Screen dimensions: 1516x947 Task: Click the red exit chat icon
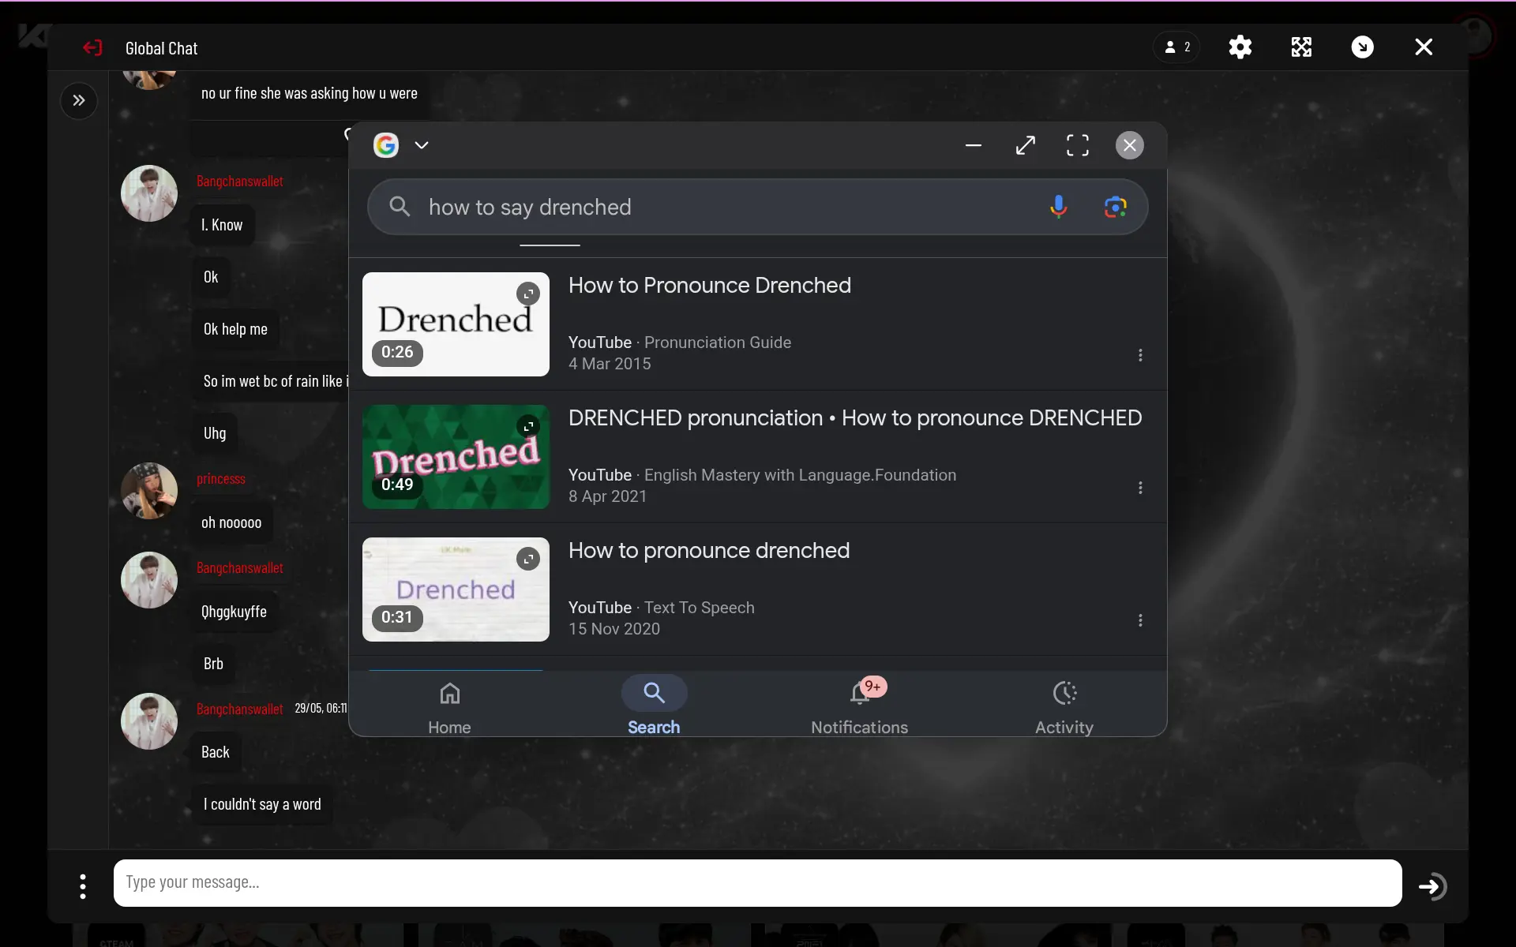tap(92, 48)
